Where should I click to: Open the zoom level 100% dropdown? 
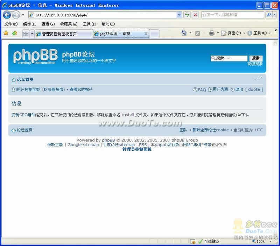point(270,241)
